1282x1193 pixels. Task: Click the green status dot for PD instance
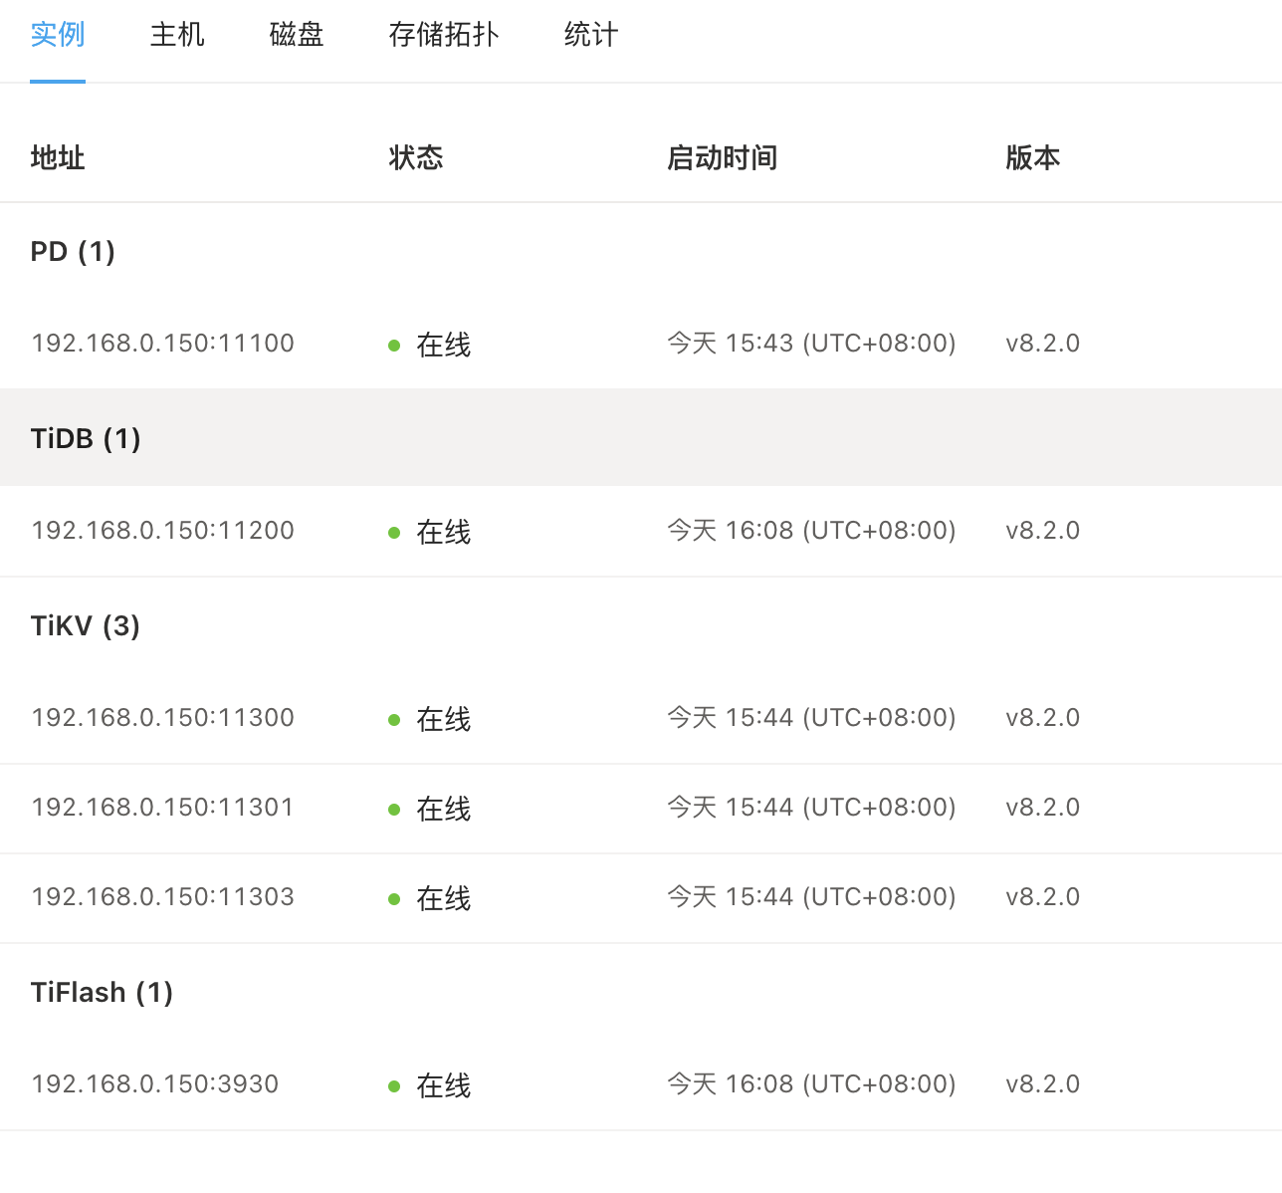pyautogui.click(x=394, y=346)
